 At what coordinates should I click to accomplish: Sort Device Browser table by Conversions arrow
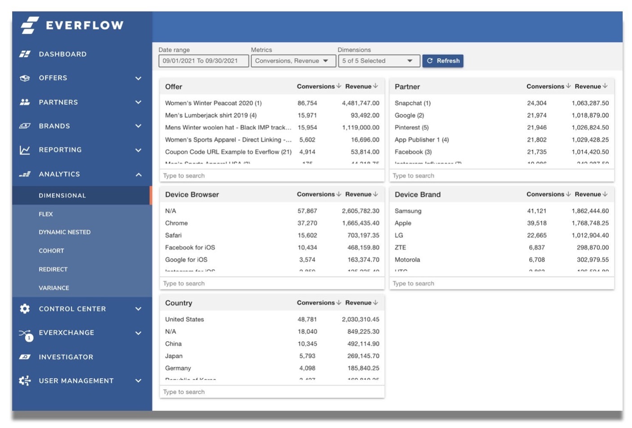click(338, 194)
